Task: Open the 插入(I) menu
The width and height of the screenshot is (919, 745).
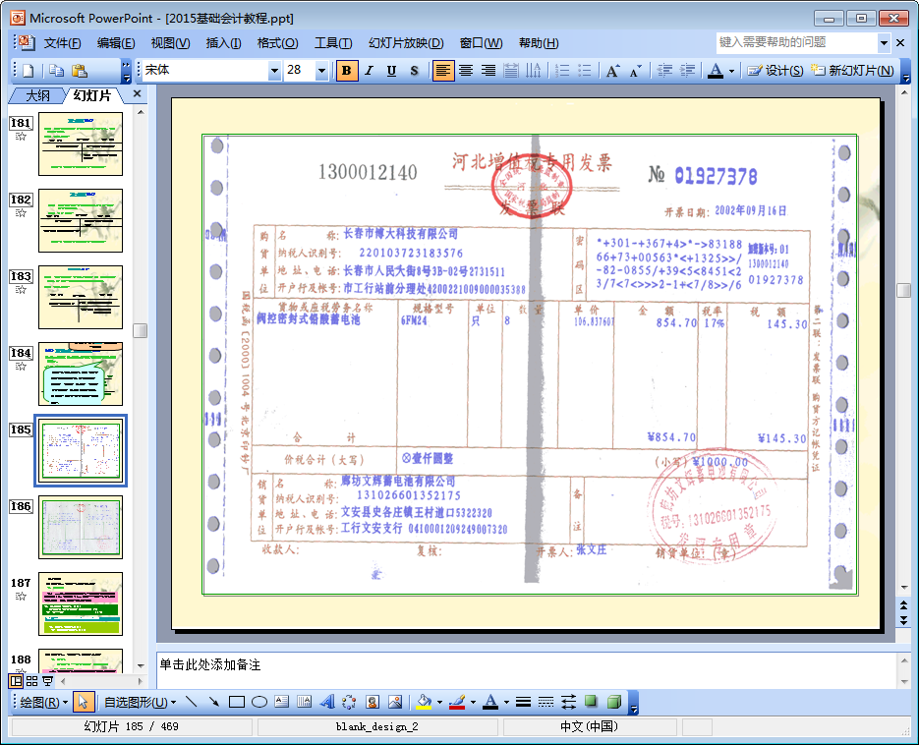Action: coord(223,43)
